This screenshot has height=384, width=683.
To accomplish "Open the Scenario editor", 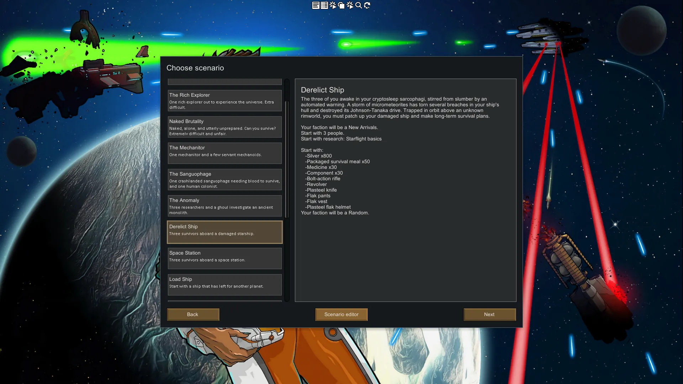I will point(341,314).
